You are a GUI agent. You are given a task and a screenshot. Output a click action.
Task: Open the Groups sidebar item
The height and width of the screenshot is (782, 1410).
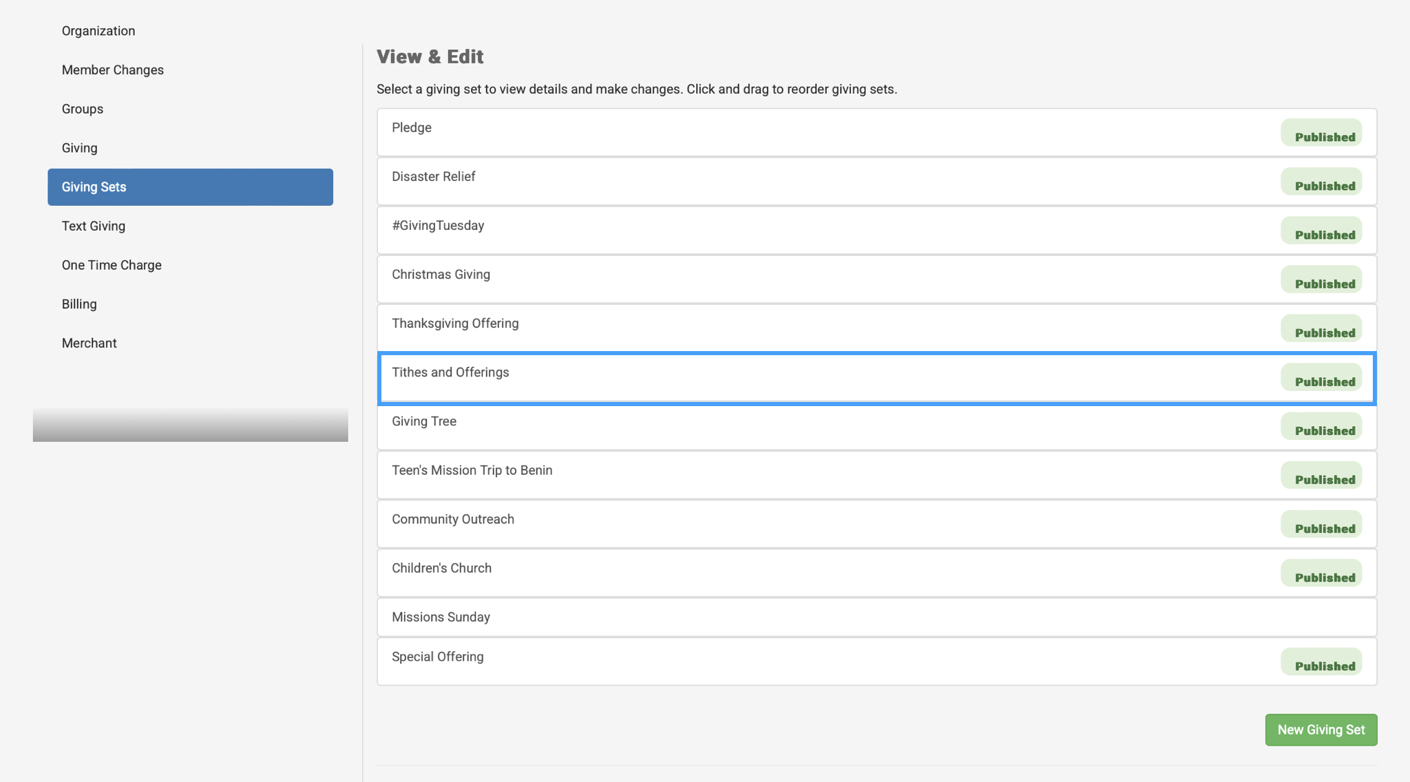[83, 109]
